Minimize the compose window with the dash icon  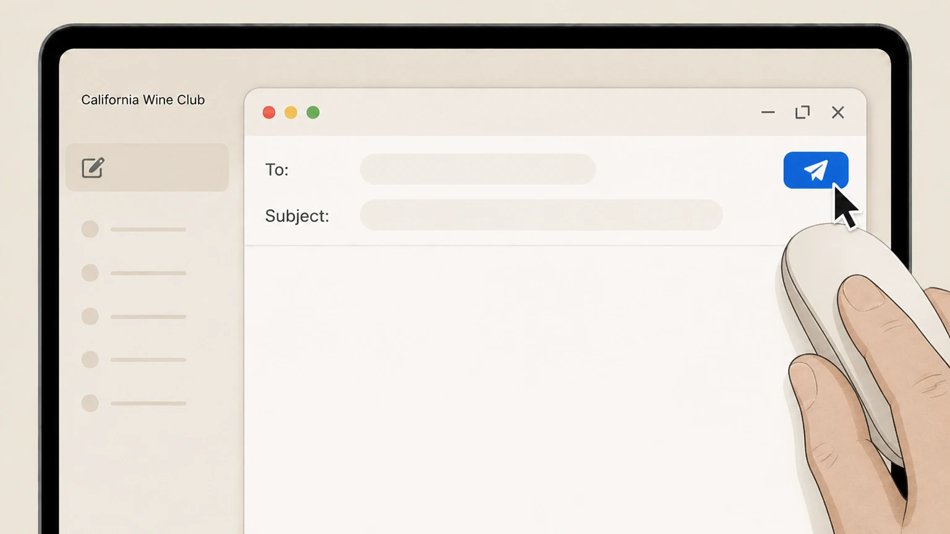(x=768, y=112)
